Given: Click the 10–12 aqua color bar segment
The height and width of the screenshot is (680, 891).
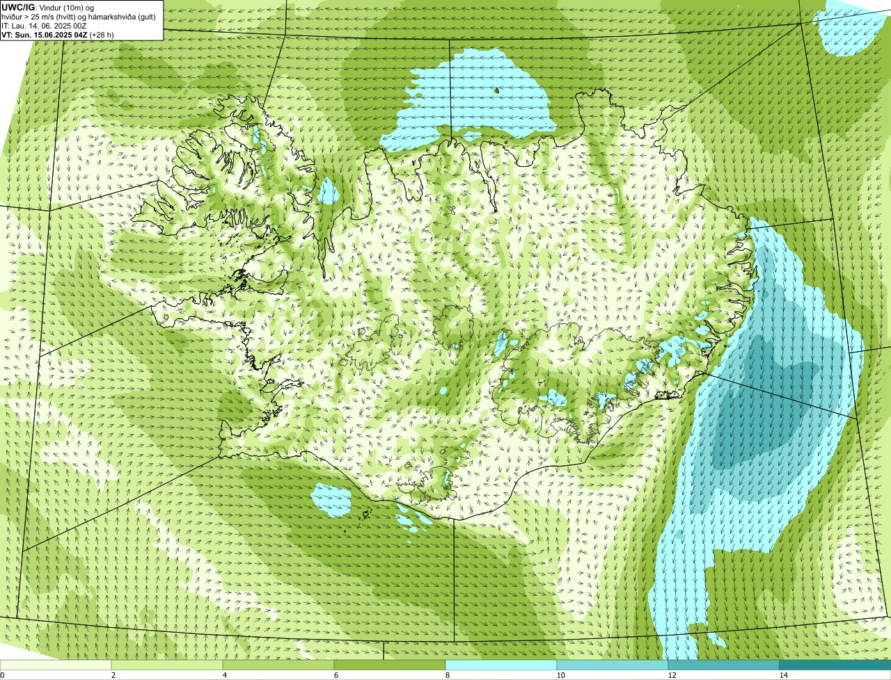Looking at the screenshot, I should 613,665.
